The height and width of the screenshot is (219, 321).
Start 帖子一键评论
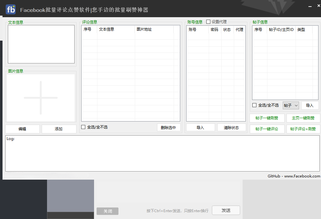tap(267, 129)
